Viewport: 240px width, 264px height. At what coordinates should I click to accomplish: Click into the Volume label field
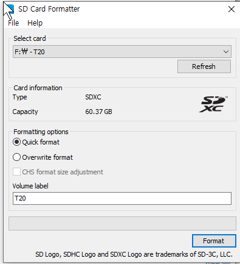click(122, 198)
